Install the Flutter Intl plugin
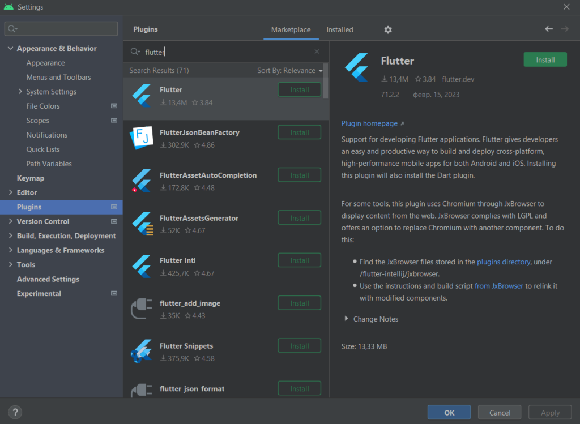The image size is (580, 424). 299,260
